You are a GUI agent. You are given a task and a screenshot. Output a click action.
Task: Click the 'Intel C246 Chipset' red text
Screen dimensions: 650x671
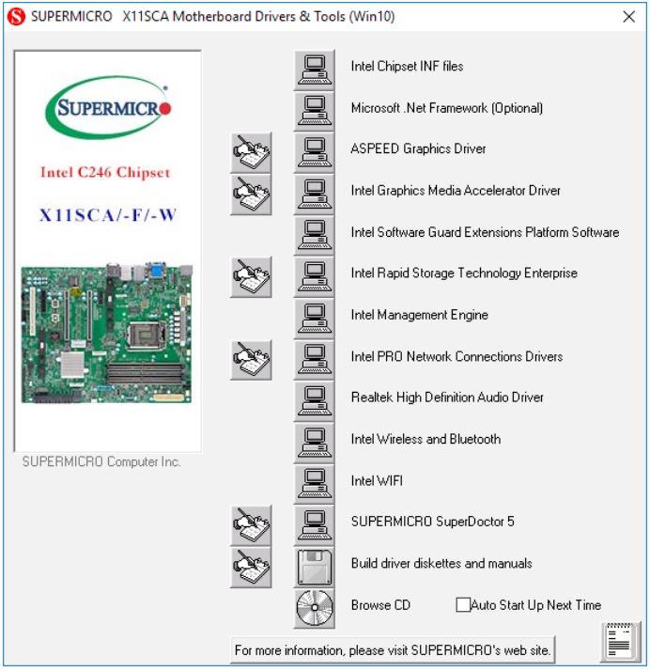pyautogui.click(x=105, y=173)
